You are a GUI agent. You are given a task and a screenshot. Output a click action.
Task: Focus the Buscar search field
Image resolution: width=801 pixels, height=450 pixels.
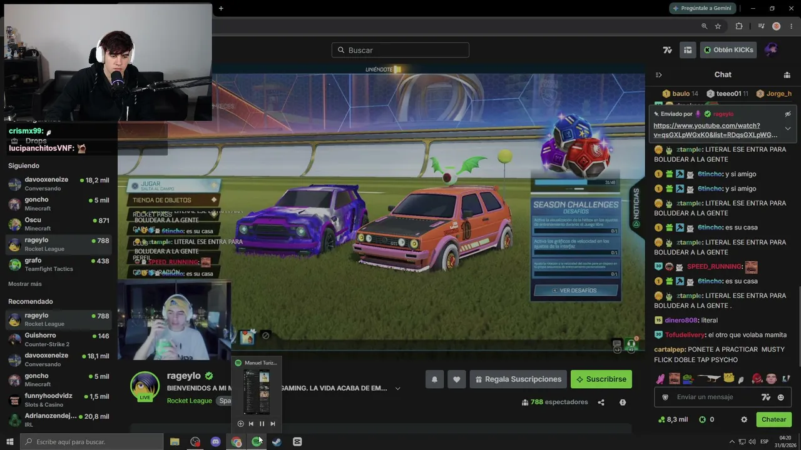pyautogui.click(x=400, y=50)
